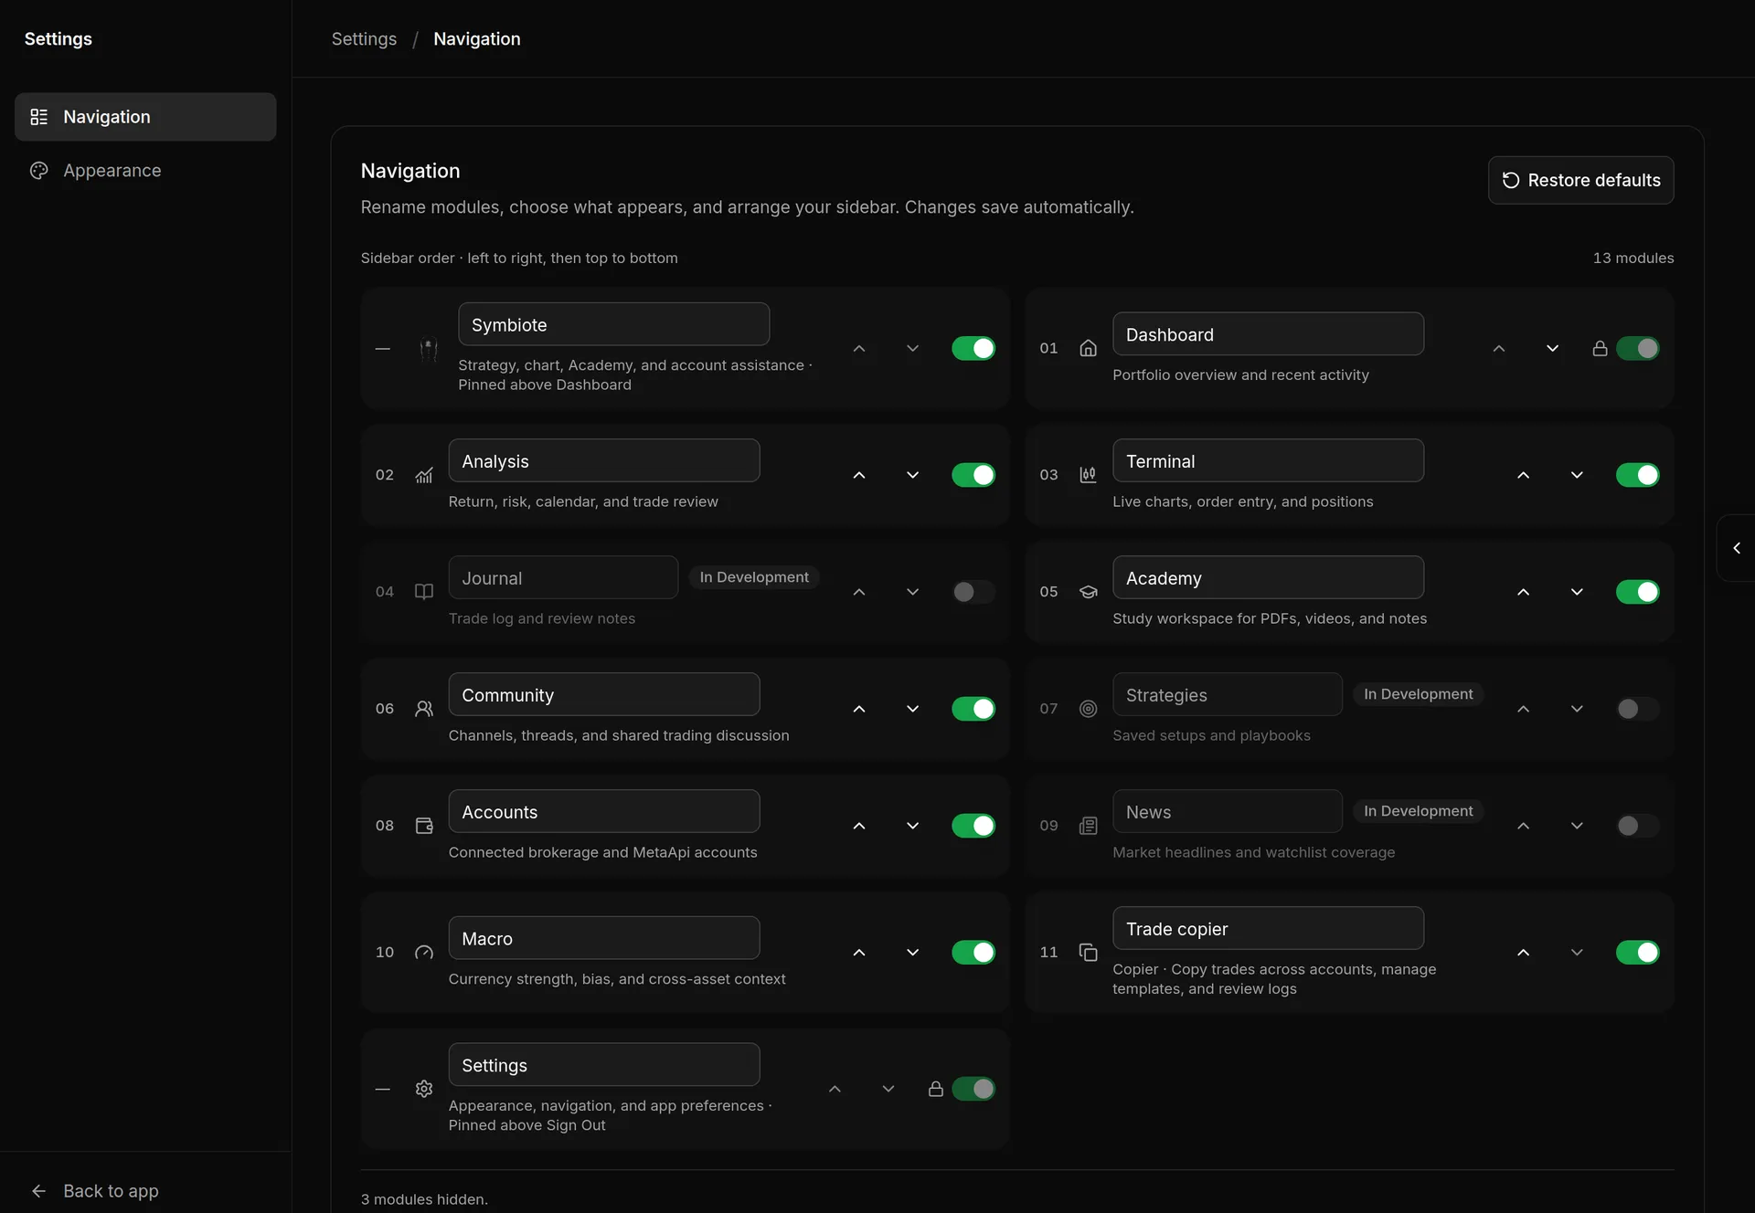Screen dimensions: 1755x1213
Task: Click the Navigation breadcrumb item
Action: pyautogui.click(x=477, y=39)
